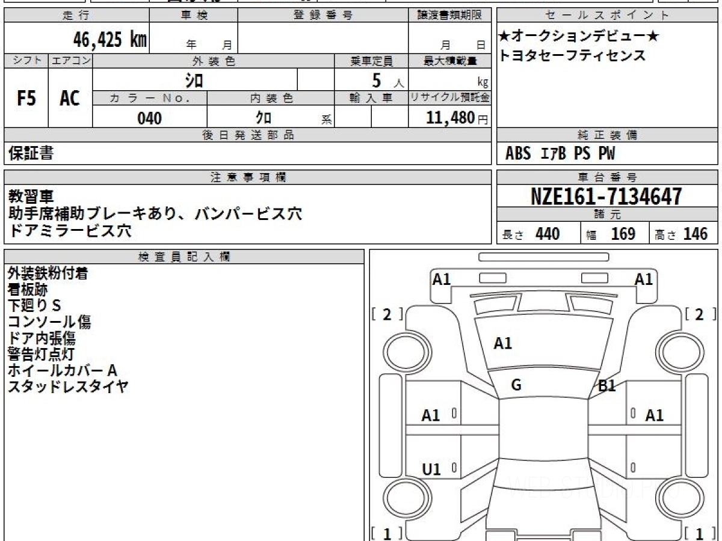This screenshot has height=541, width=722.
Task: Click the U1 mark on the rear door
Action: coord(431,469)
